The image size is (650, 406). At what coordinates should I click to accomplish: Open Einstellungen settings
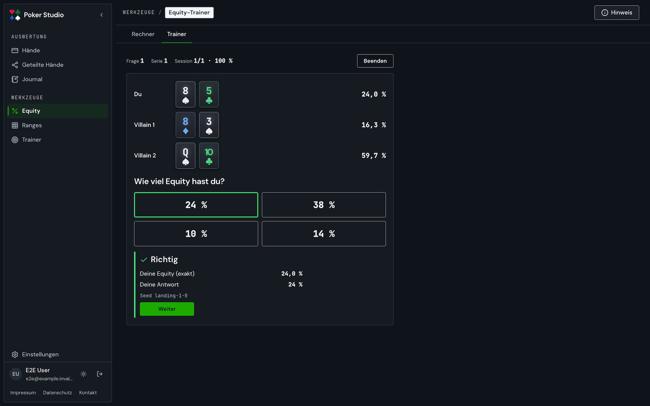tap(58, 354)
